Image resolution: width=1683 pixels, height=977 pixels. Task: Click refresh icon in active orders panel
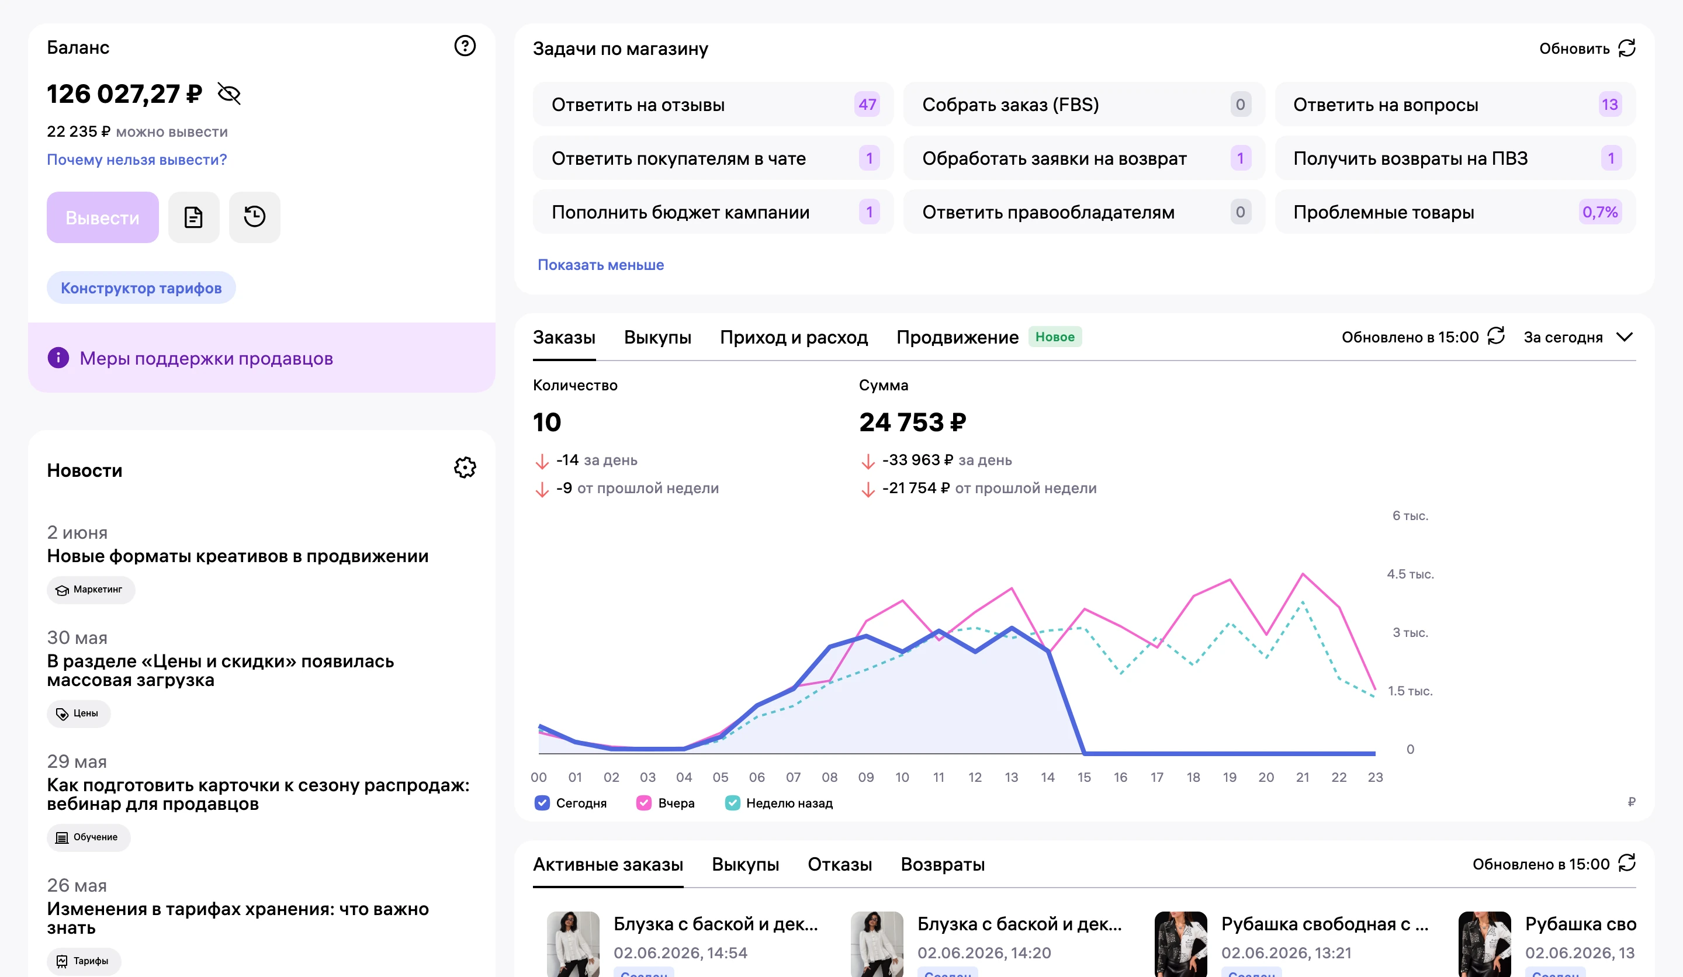(1627, 863)
